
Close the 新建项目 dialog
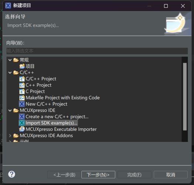pyautogui.click(x=183, y=6)
